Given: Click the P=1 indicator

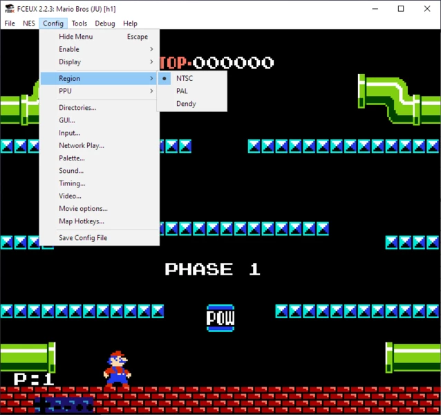Looking at the screenshot, I should click(34, 379).
